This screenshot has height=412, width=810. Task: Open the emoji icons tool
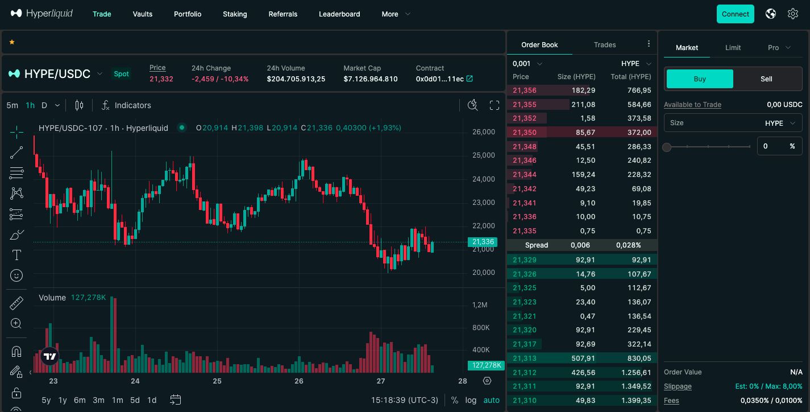click(16, 275)
